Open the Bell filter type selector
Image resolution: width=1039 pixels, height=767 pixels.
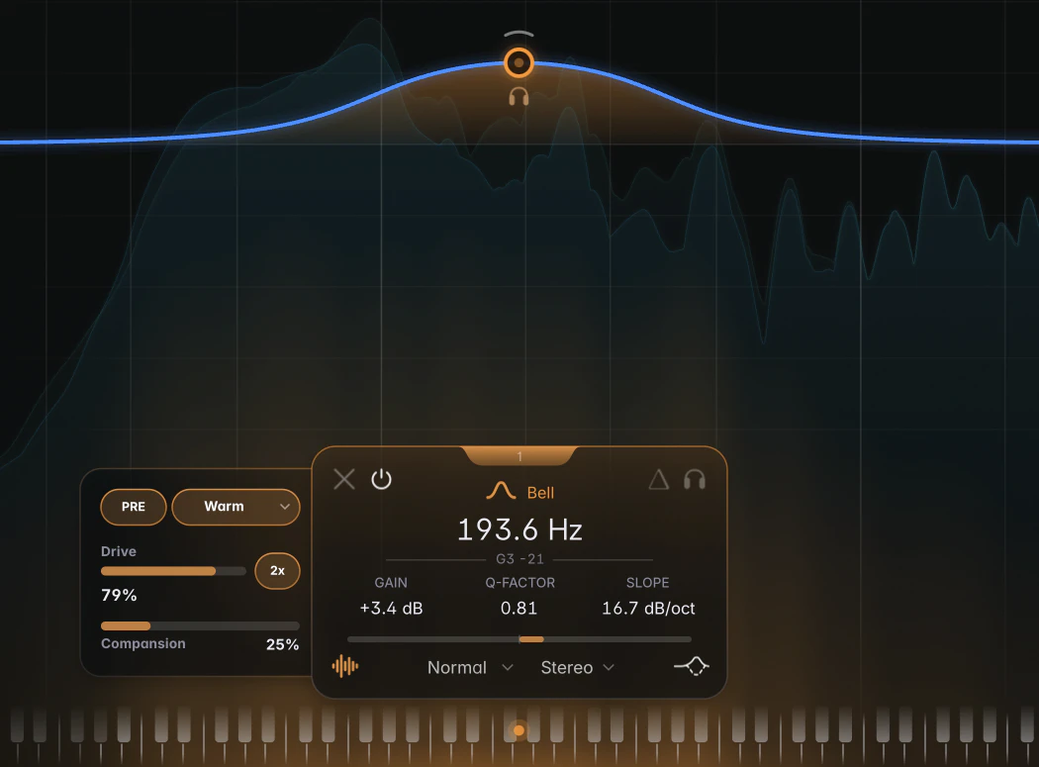click(x=520, y=492)
